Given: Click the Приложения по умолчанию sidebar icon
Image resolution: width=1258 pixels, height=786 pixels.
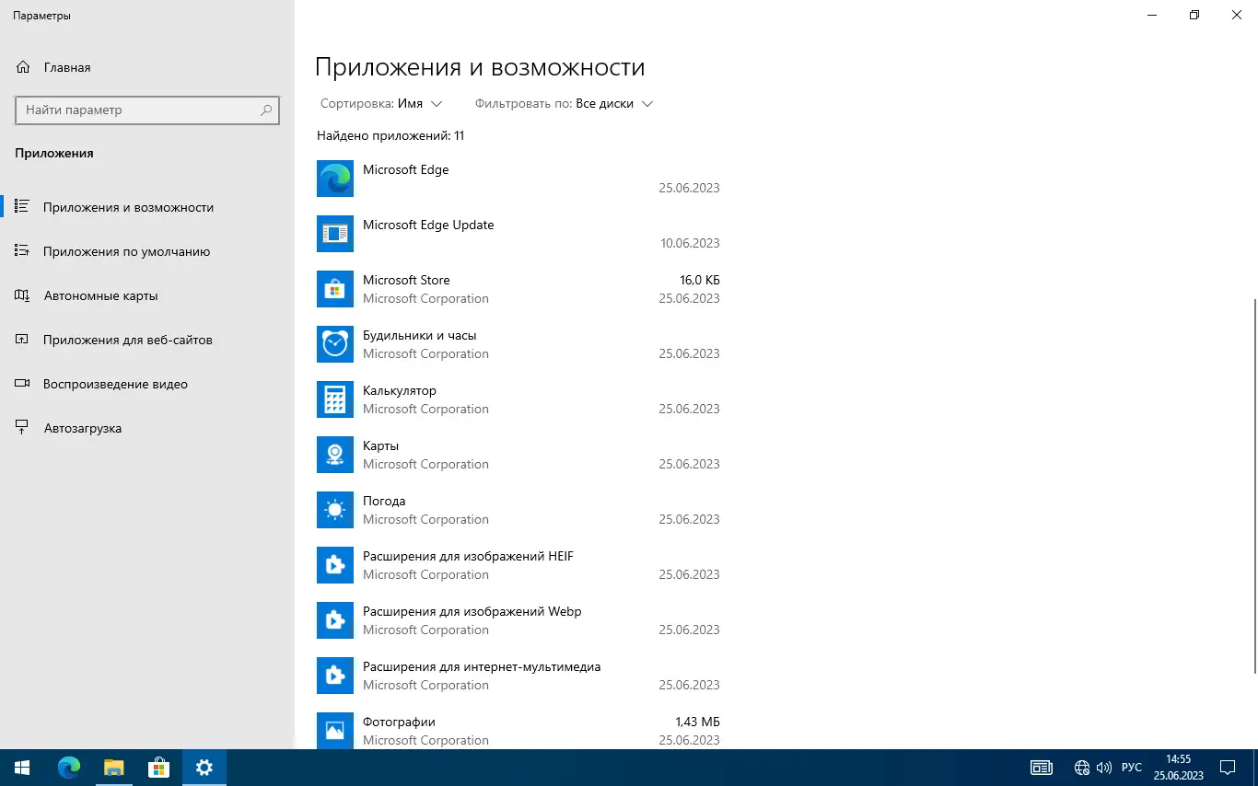Looking at the screenshot, I should 23,251.
